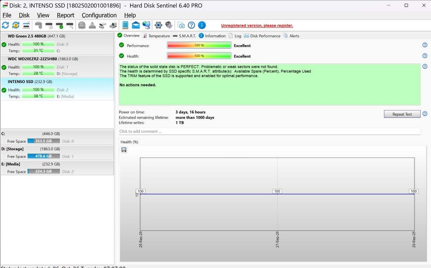Click the blue envelope email icon

coord(136,25)
